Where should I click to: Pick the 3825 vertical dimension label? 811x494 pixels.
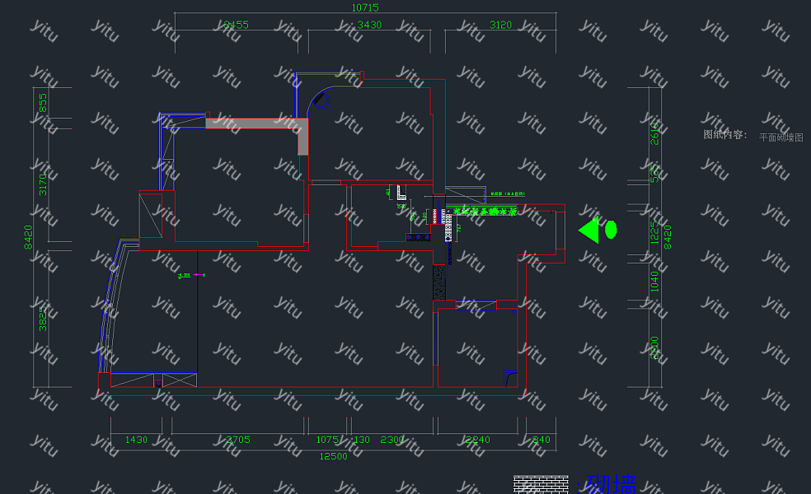click(x=42, y=319)
